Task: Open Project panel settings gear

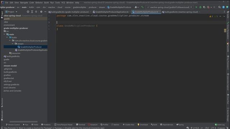Action: (x=41, y=12)
